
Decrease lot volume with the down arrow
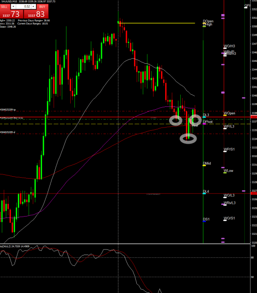(x=13, y=7)
